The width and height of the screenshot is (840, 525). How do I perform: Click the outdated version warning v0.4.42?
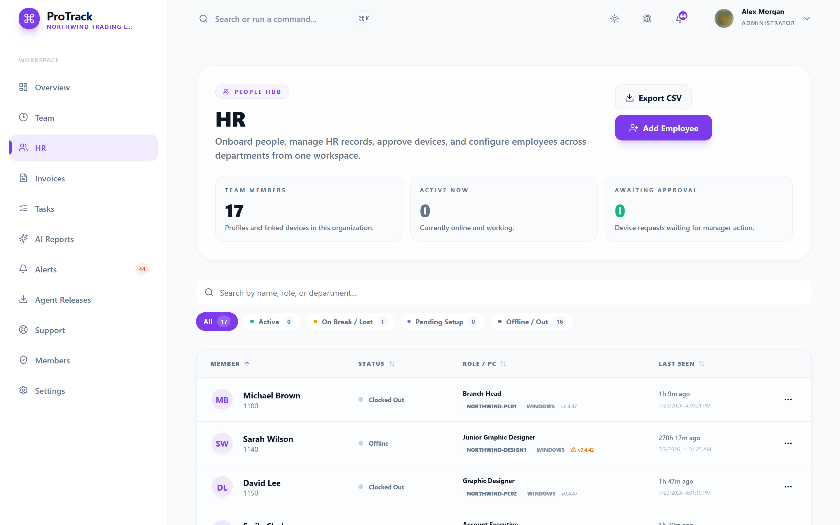(582, 450)
